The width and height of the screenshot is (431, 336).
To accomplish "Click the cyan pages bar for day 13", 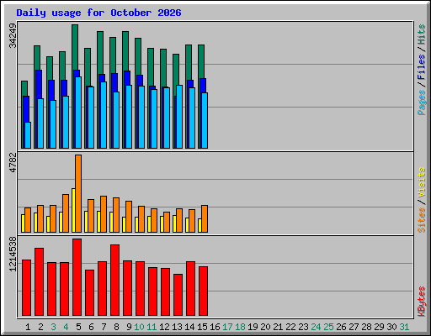I will point(179,117).
